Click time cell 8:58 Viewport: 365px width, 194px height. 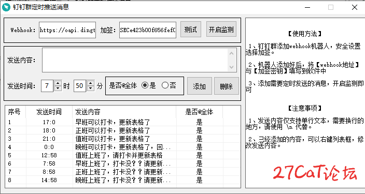coord(49,172)
